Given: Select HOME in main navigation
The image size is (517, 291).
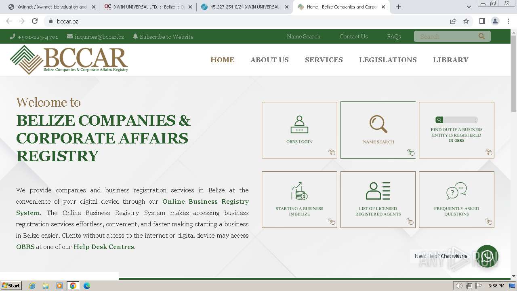Looking at the screenshot, I should click(x=223, y=60).
